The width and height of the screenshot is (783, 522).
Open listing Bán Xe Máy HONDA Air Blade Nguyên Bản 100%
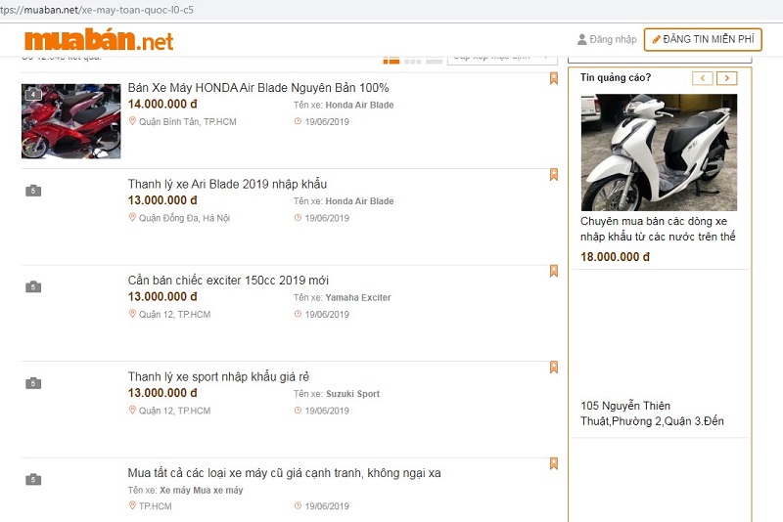click(258, 88)
